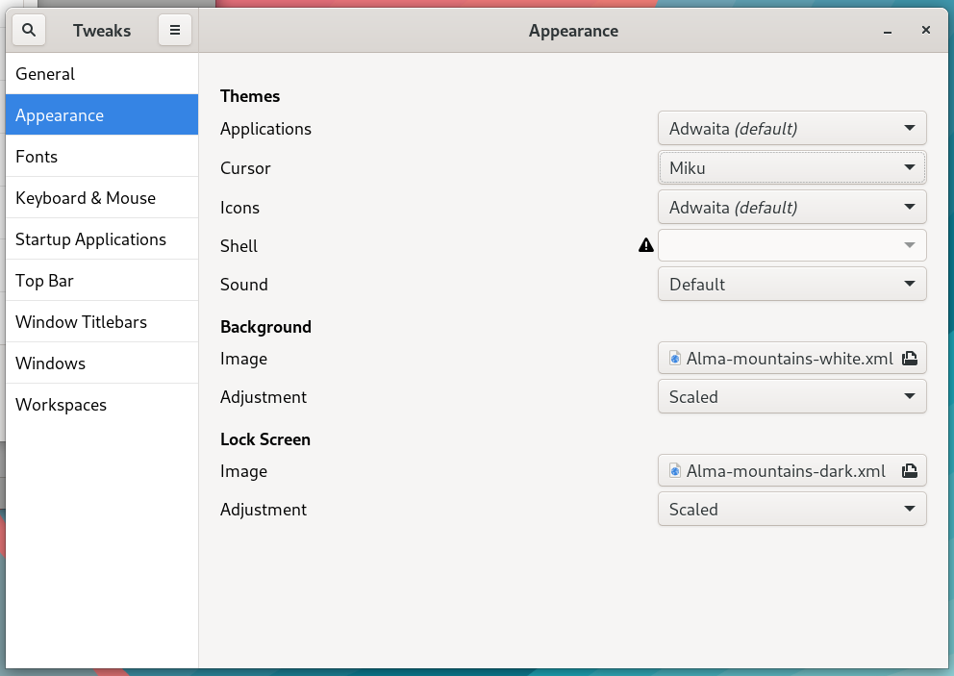Viewport: 954px width, 676px height.
Task: Open the Applications theme dropdown
Action: click(791, 129)
